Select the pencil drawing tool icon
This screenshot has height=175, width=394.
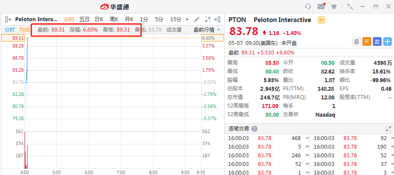[197, 19]
